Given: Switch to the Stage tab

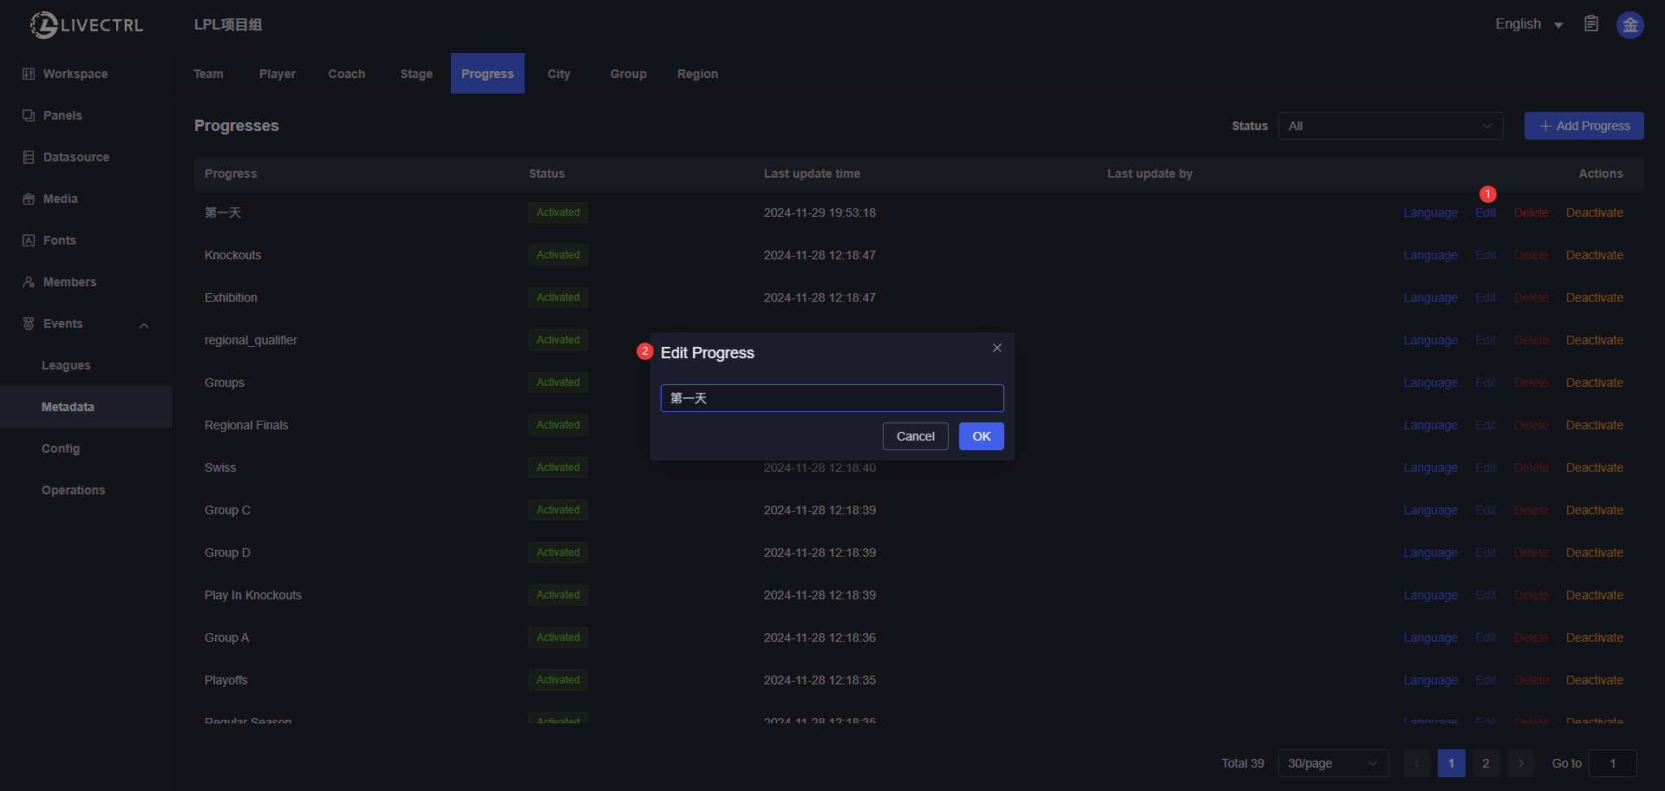Looking at the screenshot, I should 416,74.
